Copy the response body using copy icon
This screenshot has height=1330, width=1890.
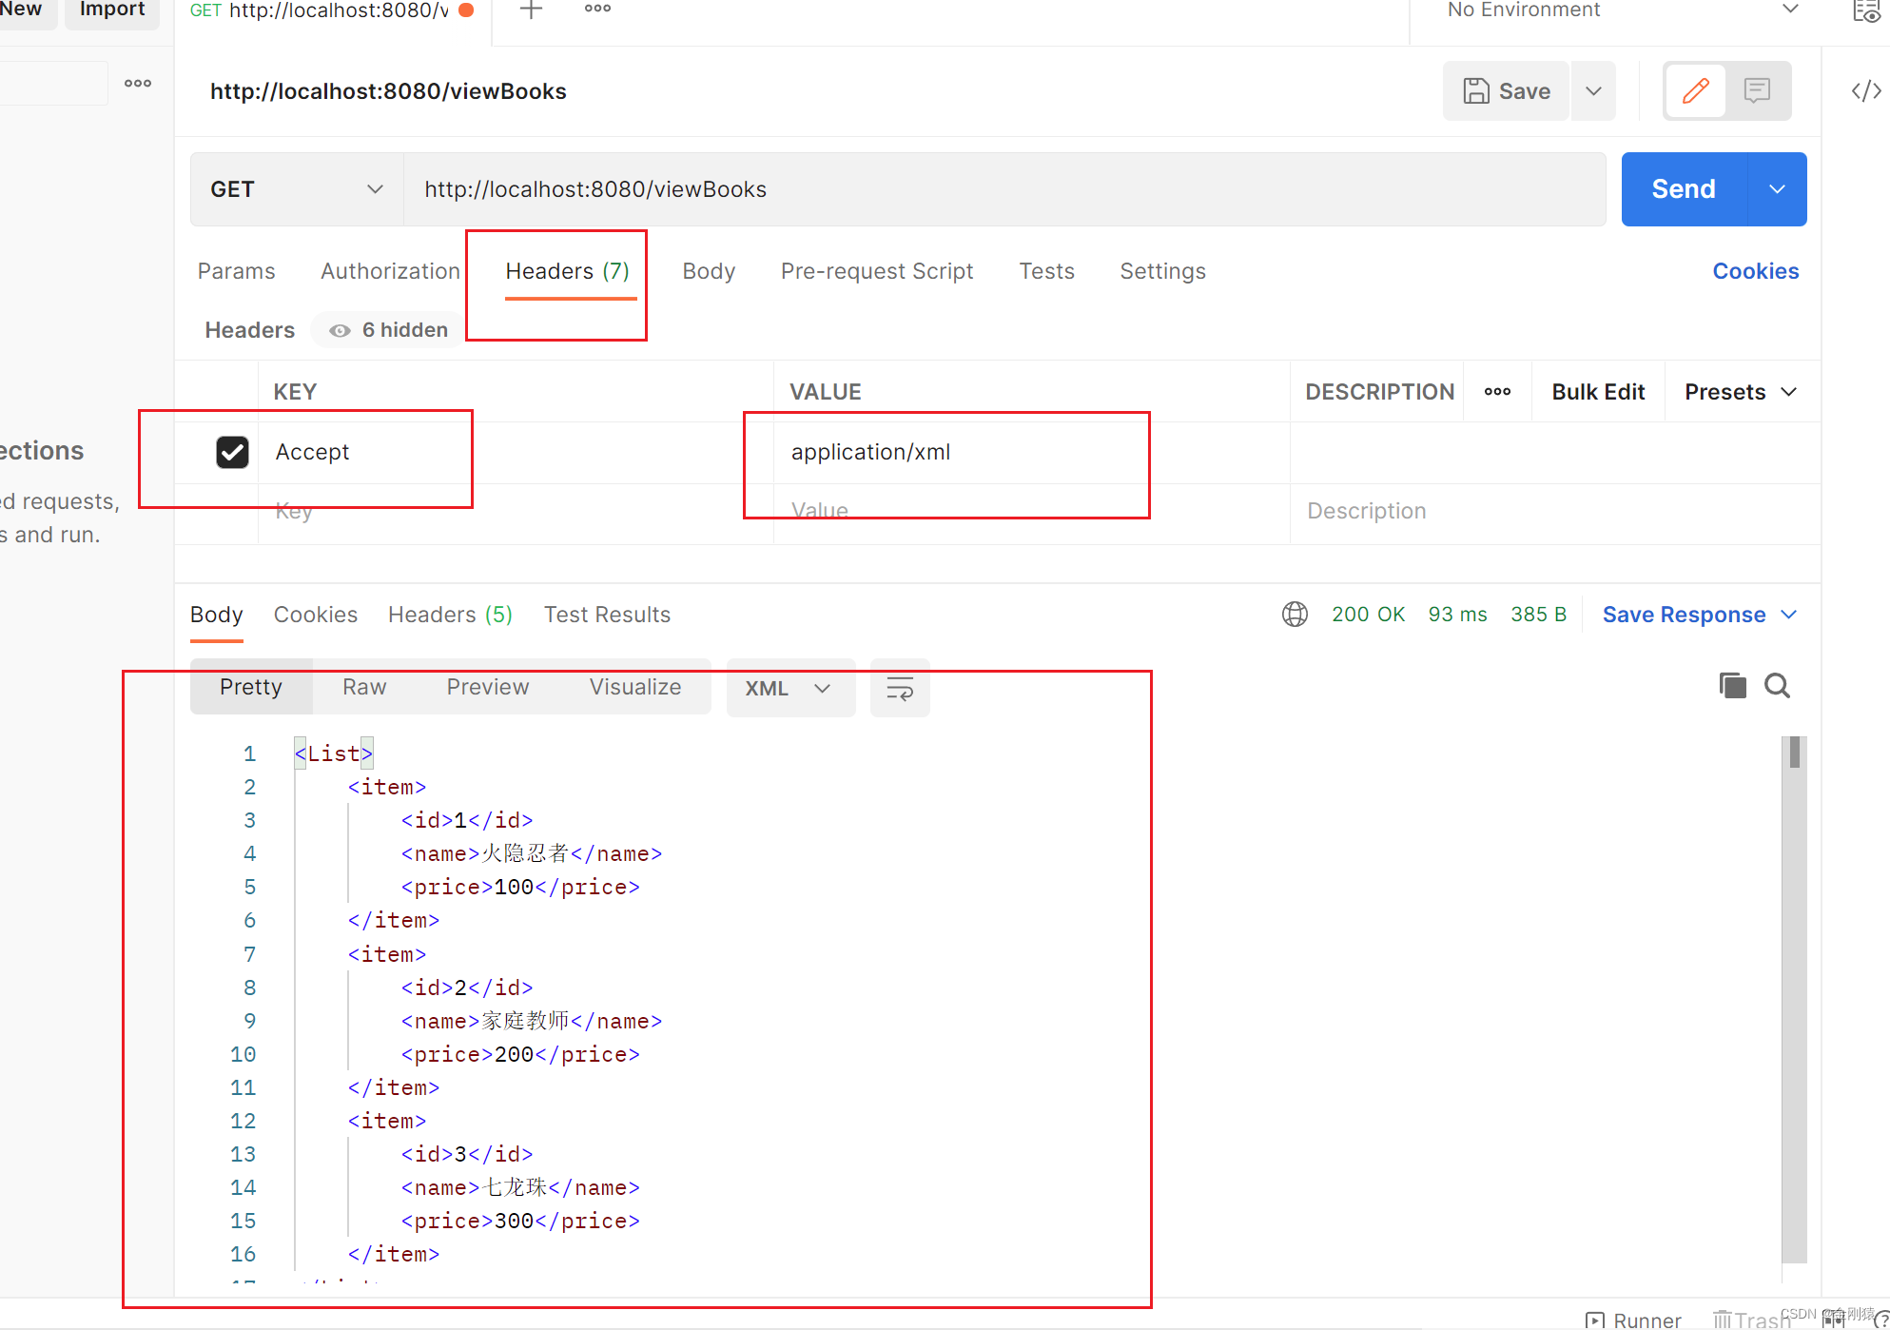1732,685
